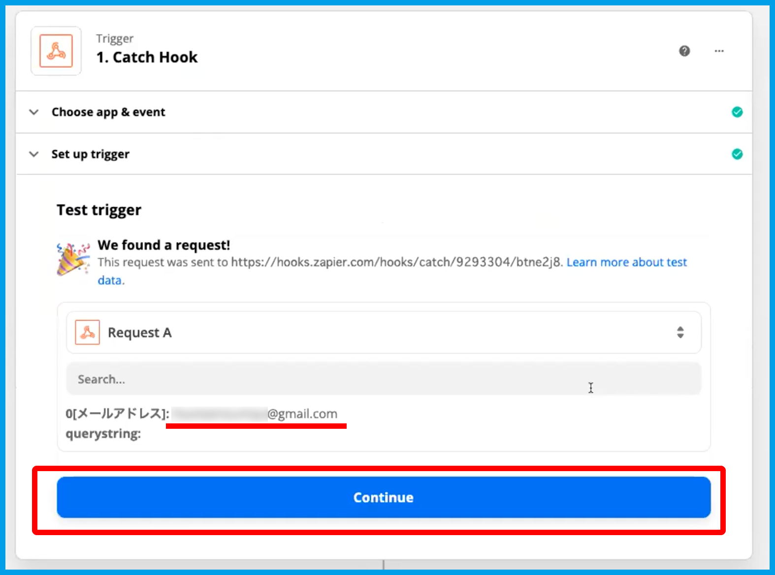Click green checkmark on Set up trigger
This screenshot has width=775, height=575.
[737, 154]
